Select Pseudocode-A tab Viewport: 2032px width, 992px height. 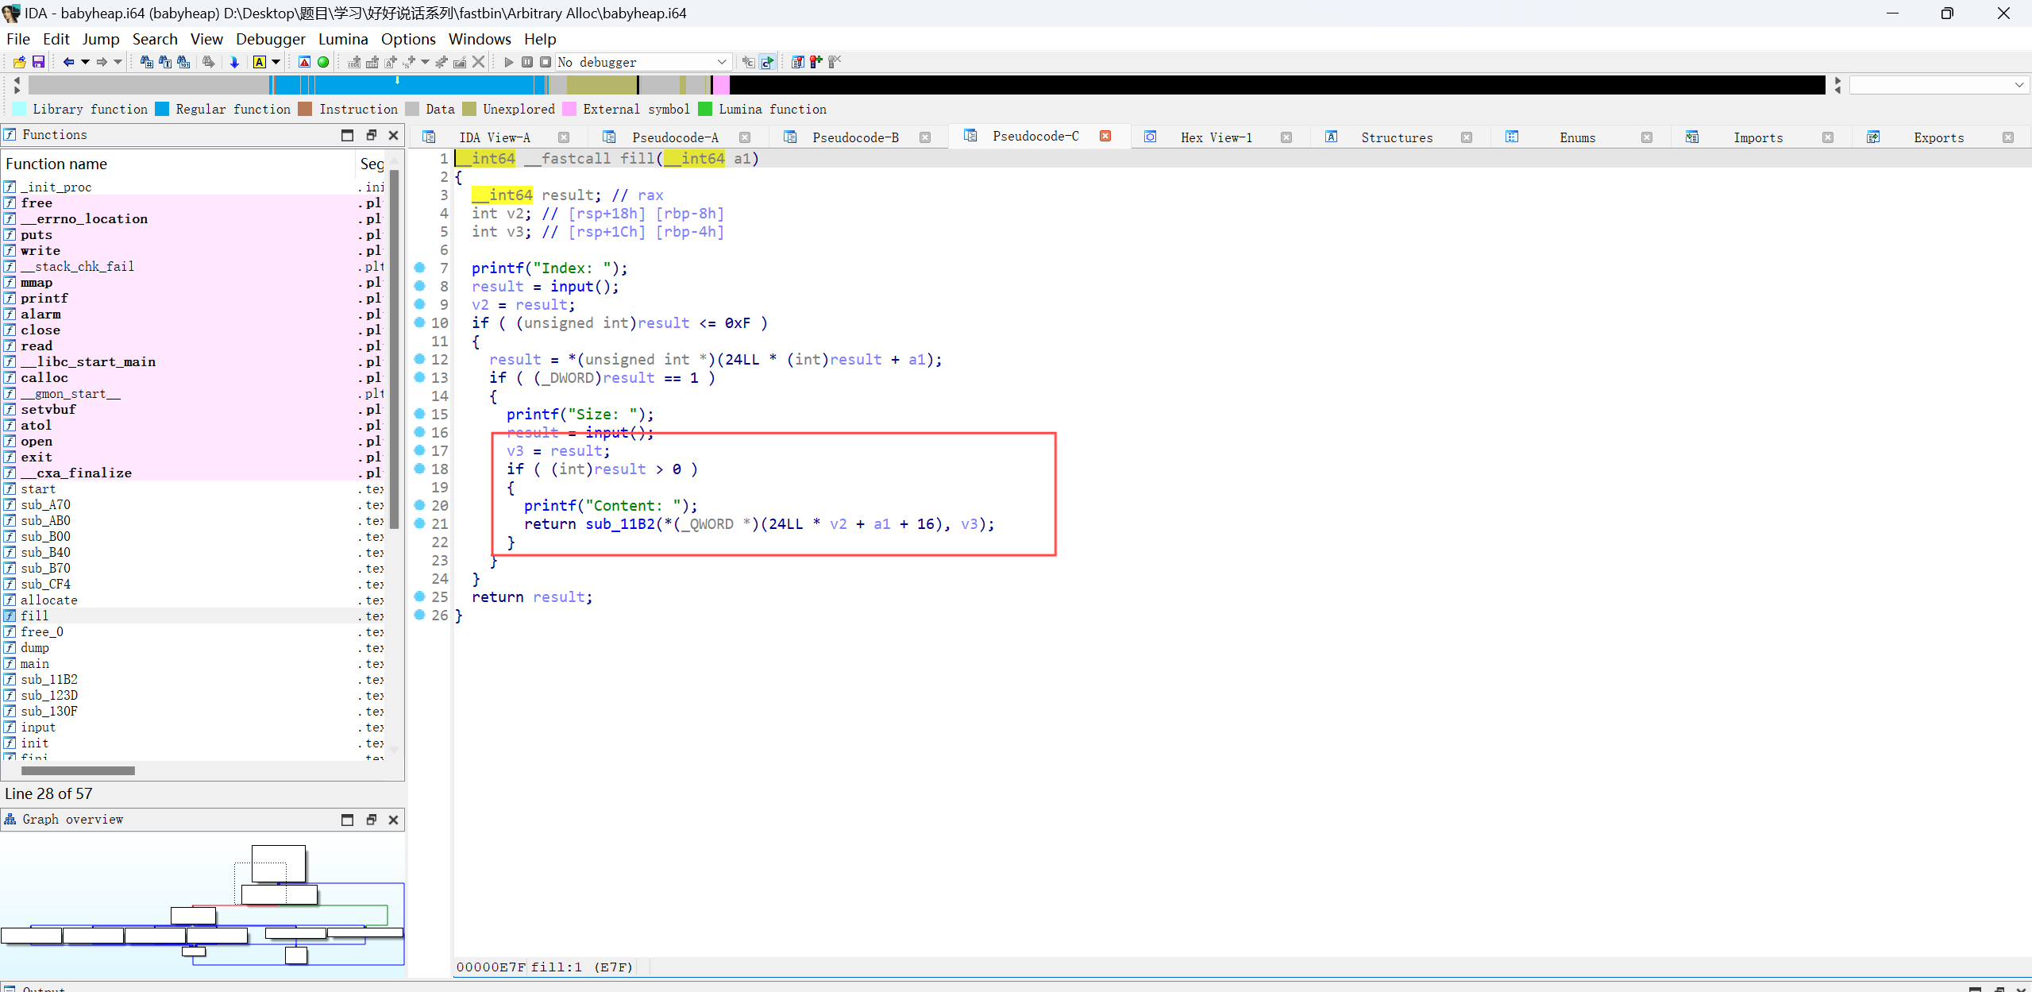click(x=675, y=136)
